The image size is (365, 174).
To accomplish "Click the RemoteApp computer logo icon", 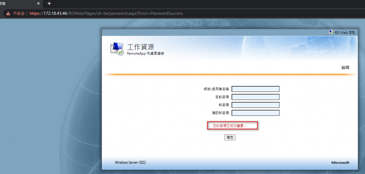I will click(x=117, y=49).
